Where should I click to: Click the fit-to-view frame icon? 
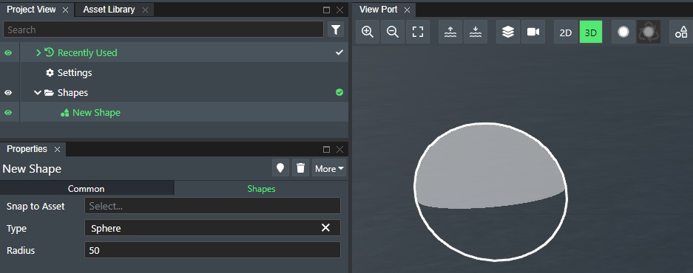pyautogui.click(x=418, y=32)
